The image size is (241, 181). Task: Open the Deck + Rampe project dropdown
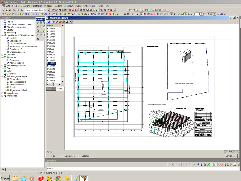click(x=45, y=10)
